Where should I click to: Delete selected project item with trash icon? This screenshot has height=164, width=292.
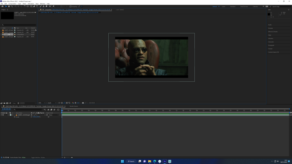(18, 103)
